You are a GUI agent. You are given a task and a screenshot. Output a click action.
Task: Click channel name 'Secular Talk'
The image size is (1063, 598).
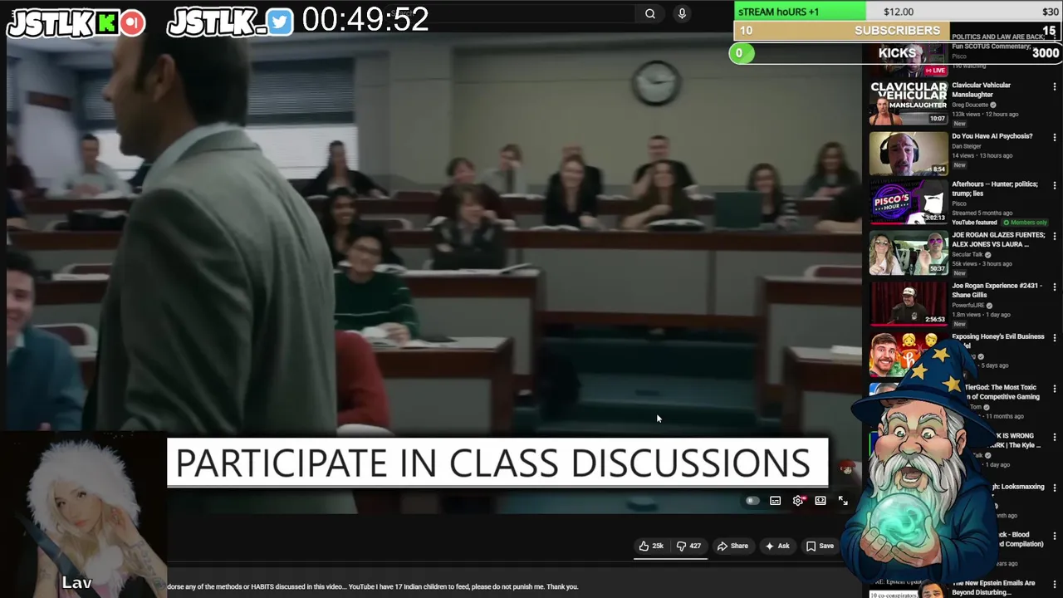pyautogui.click(x=967, y=255)
